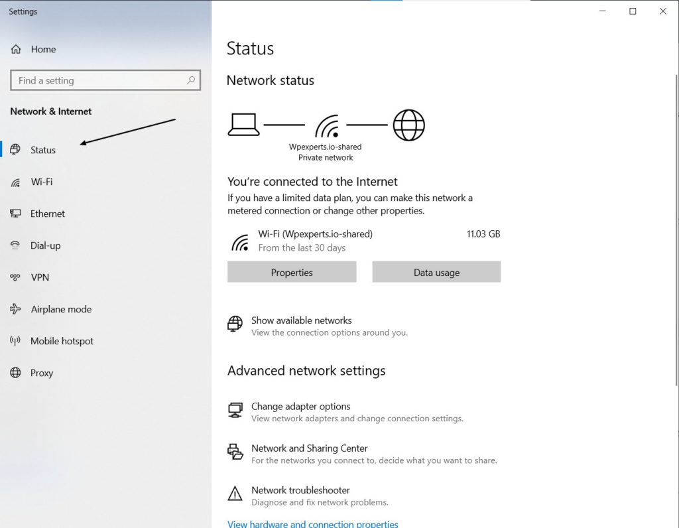Image resolution: width=679 pixels, height=528 pixels.
Task: Open VPN settings via its sidebar icon
Action: coord(15,277)
